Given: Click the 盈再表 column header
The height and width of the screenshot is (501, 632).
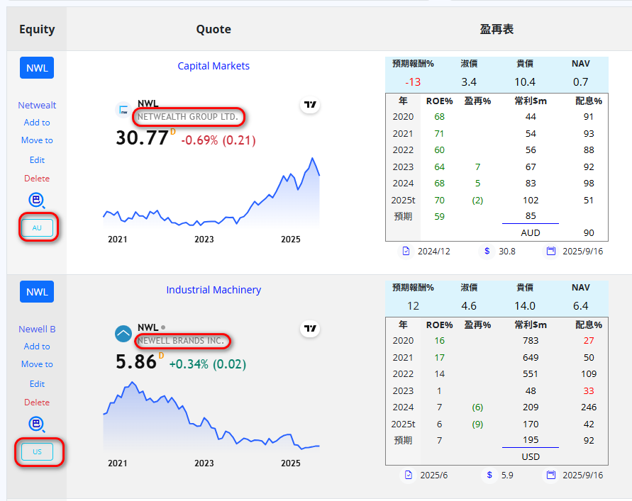Looking at the screenshot, I should coord(497,29).
